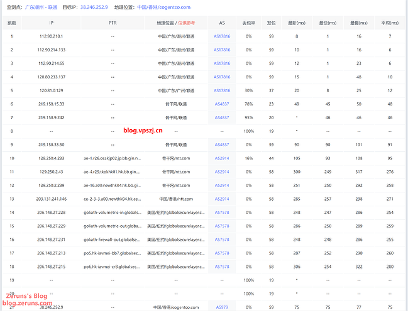Open AS7578 link for IP 206.148.27.229
The width and height of the screenshot is (408, 313).
pos(222,226)
